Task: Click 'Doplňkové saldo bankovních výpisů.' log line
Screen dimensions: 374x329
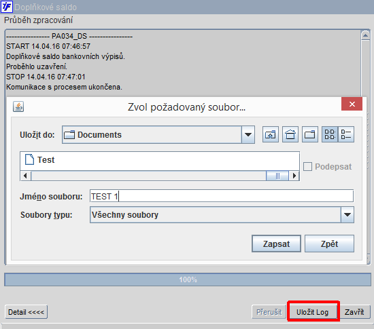Action: coord(65,56)
